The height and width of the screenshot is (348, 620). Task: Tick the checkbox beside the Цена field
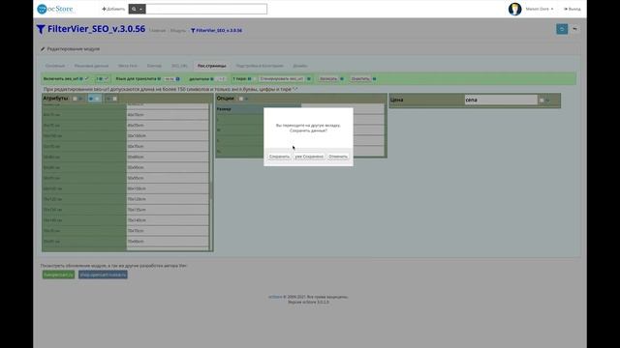click(542, 101)
